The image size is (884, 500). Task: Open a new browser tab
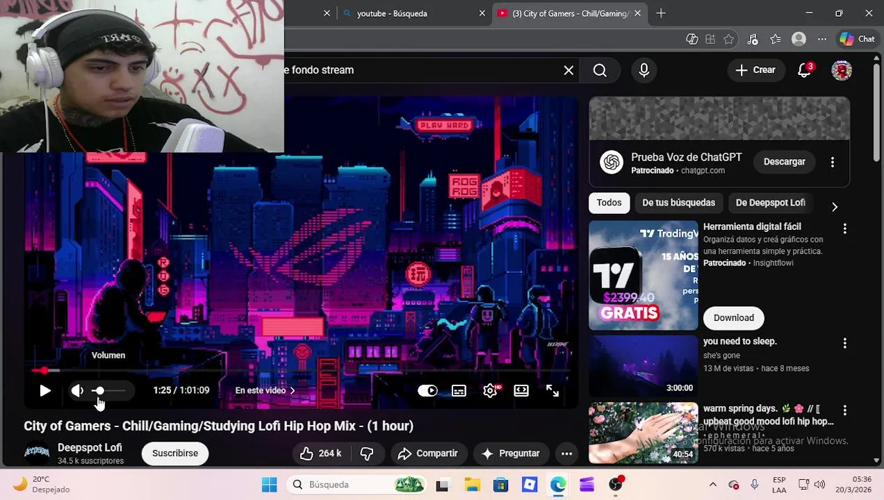[661, 13]
